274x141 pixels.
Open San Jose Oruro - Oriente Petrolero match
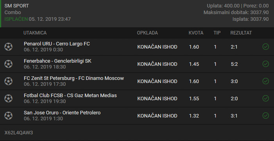point(62,113)
